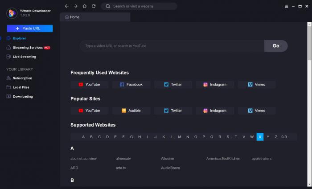Screen dimensions: 312x189
Task: Click the Go button
Action: (x=276, y=46)
